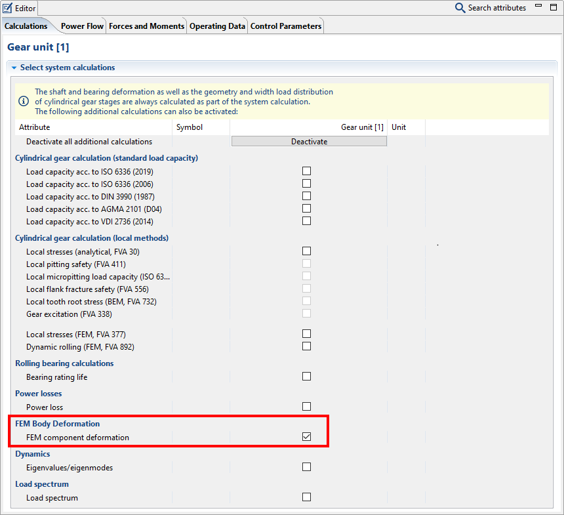
Task: Enable Bearing rating life calculation
Action: point(306,377)
